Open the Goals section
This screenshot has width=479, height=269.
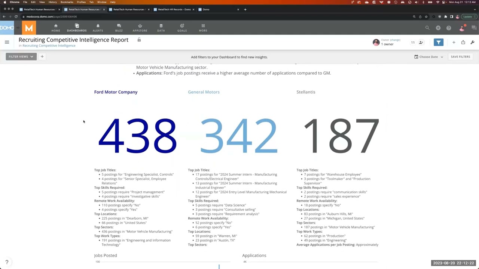point(182,28)
